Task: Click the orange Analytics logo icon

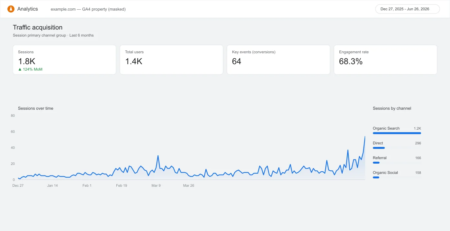Action: click(x=11, y=9)
